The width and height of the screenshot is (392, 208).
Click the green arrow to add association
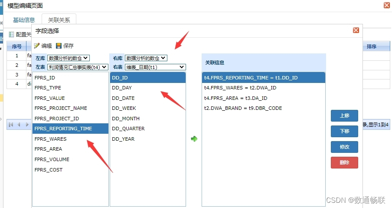194,139
